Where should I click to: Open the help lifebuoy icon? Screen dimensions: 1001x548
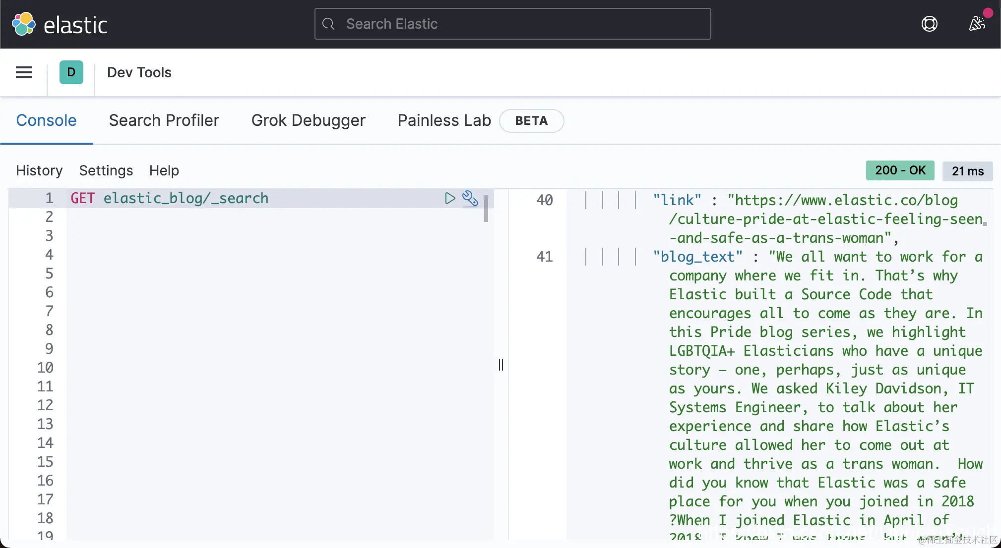point(929,24)
